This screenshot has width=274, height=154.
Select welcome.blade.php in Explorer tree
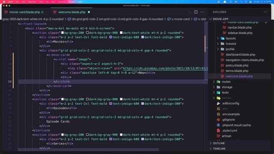click(239, 76)
